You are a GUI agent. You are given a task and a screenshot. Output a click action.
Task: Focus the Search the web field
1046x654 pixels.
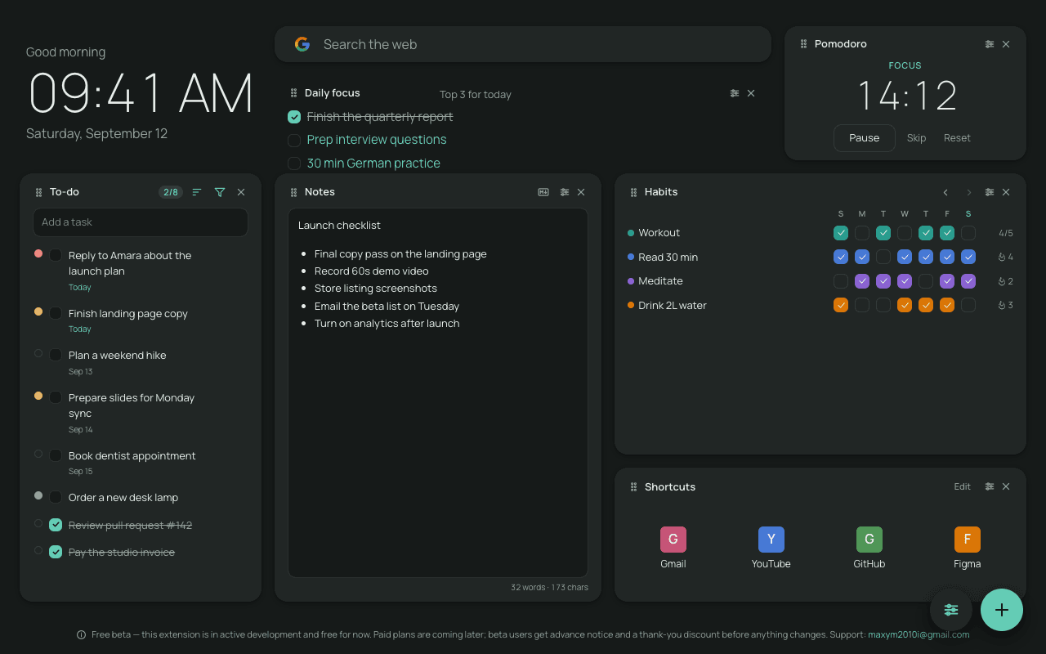point(523,44)
